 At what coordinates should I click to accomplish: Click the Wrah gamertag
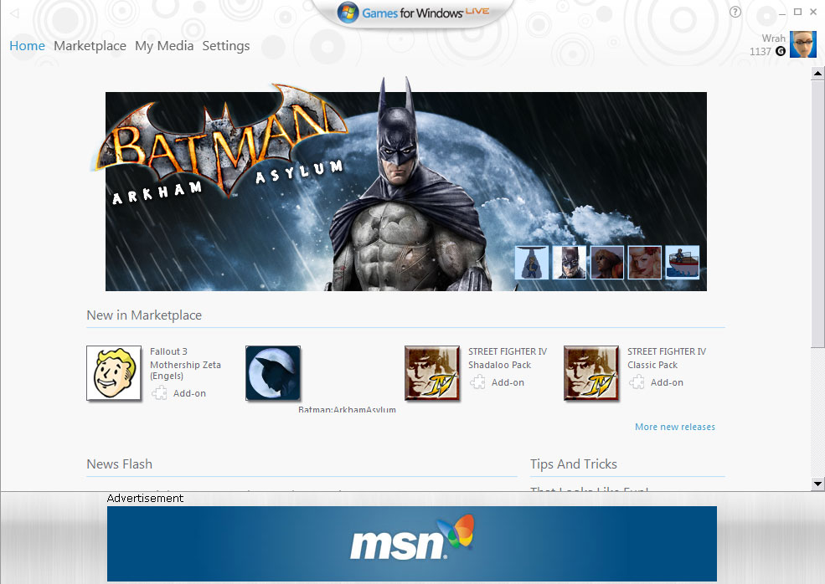click(x=773, y=38)
